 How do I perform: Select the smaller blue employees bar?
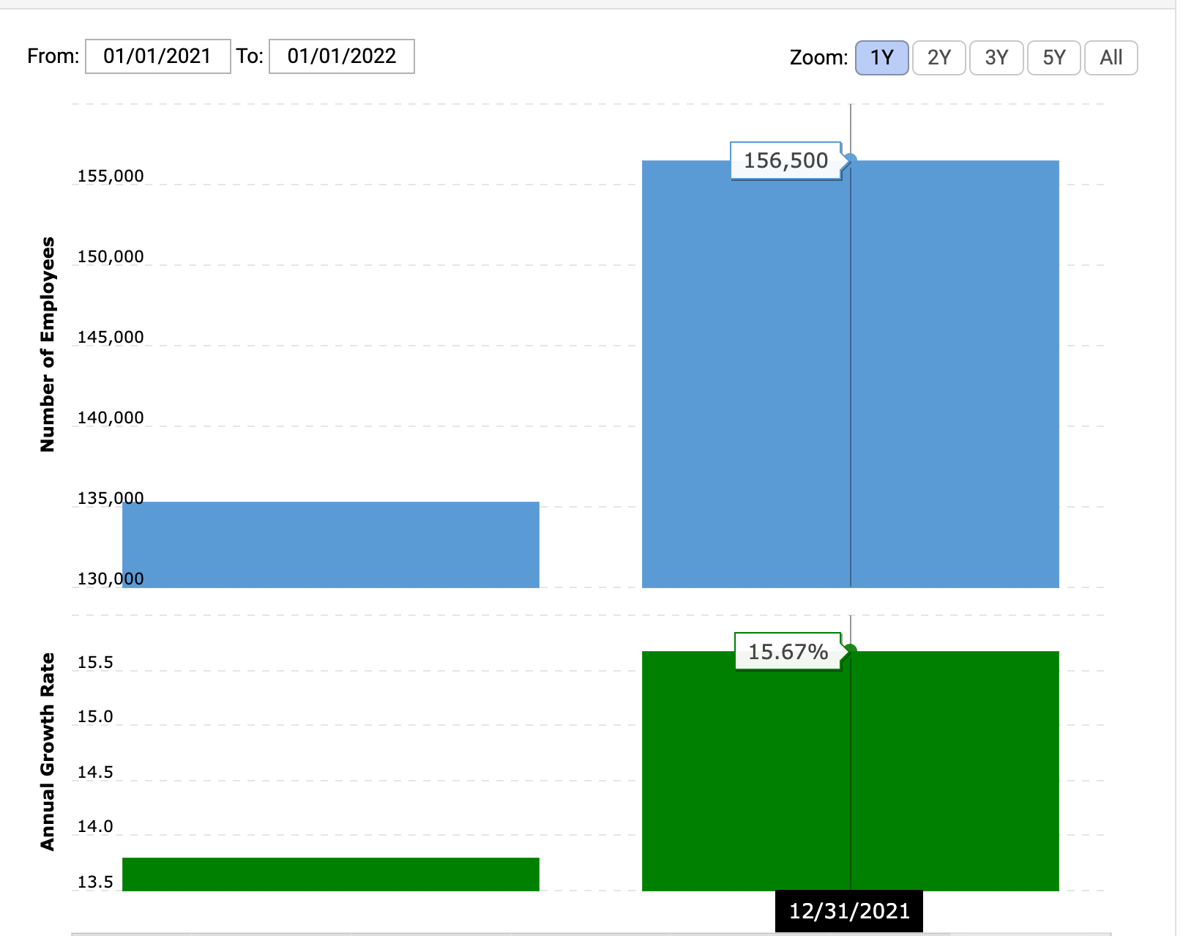(331, 544)
